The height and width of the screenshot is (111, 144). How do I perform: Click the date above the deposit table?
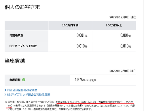pos(123,17)
